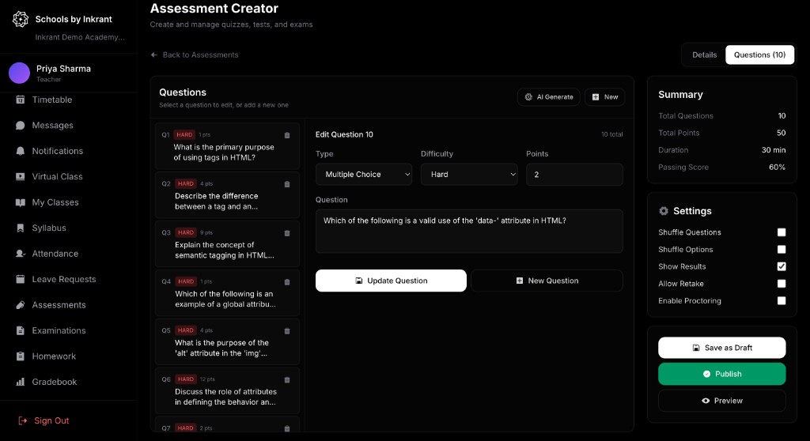
Task: Click the Question text area
Action: pos(469,231)
